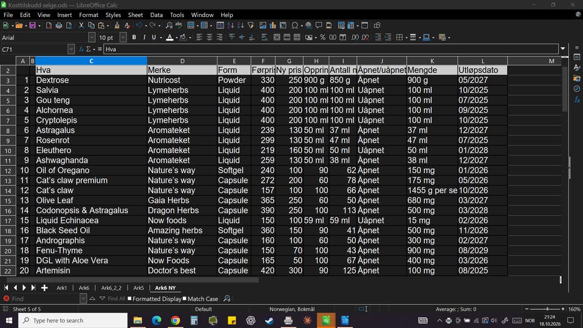Open the File menu
The image size is (583, 328).
pyautogui.click(x=8, y=15)
